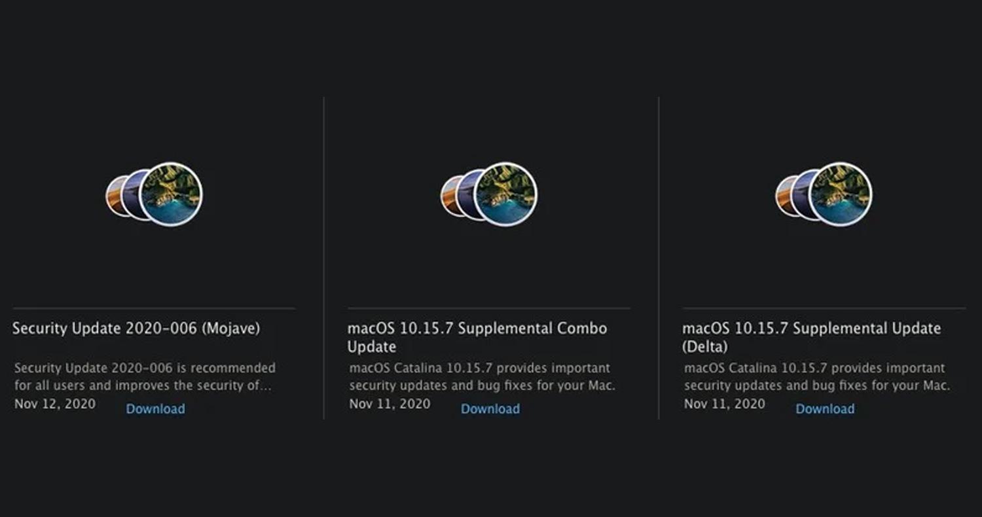Click the Catalina island circle above Supplemental Combo Update
Viewport: 982px width, 517px height.
click(506, 194)
